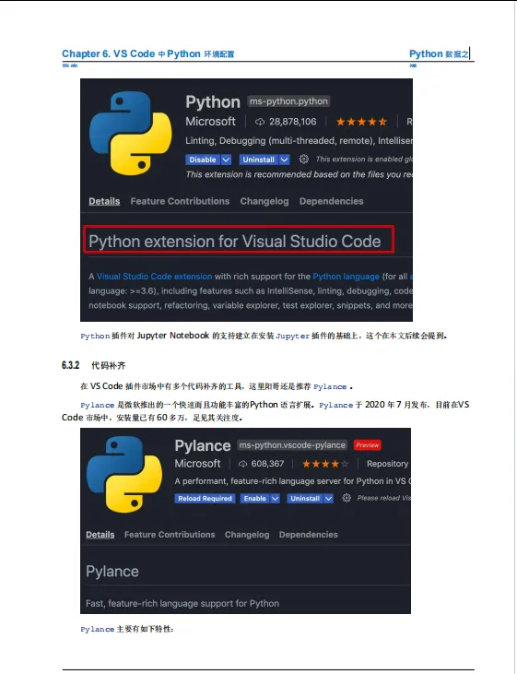Expand Uninstall dropdown arrow in Python extension
This screenshot has width=517, height=674.
tap(284, 160)
